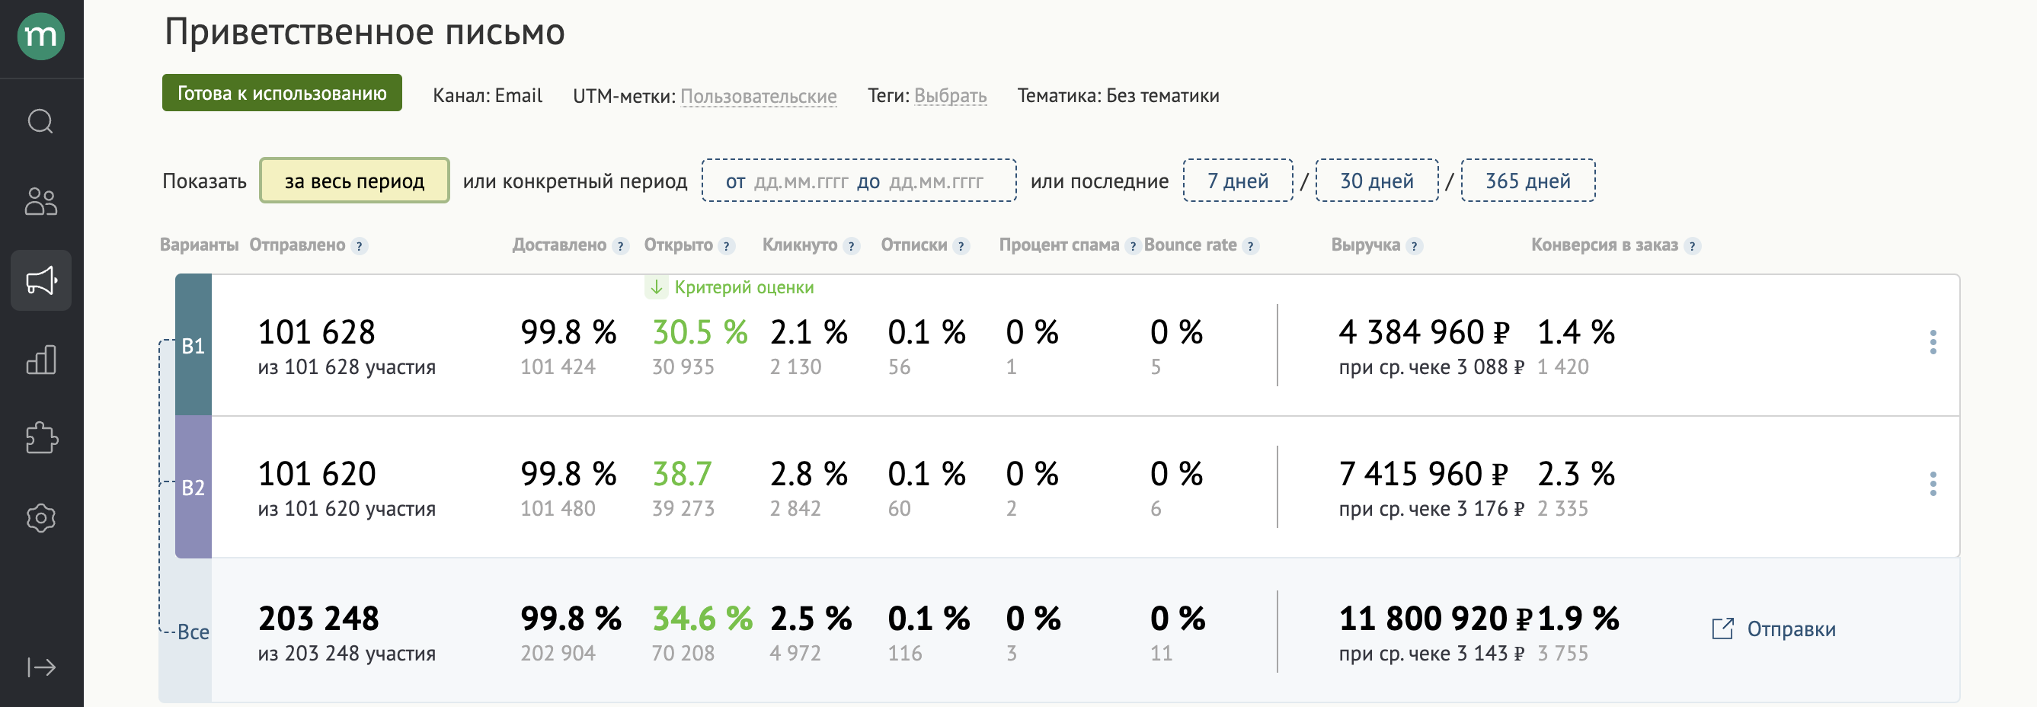Show help for Кликнуто column

pos(852,246)
